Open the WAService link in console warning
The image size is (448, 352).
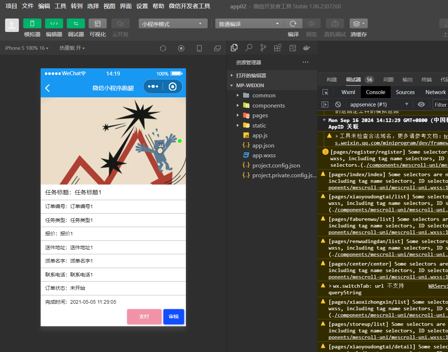pyautogui.click(x=438, y=286)
